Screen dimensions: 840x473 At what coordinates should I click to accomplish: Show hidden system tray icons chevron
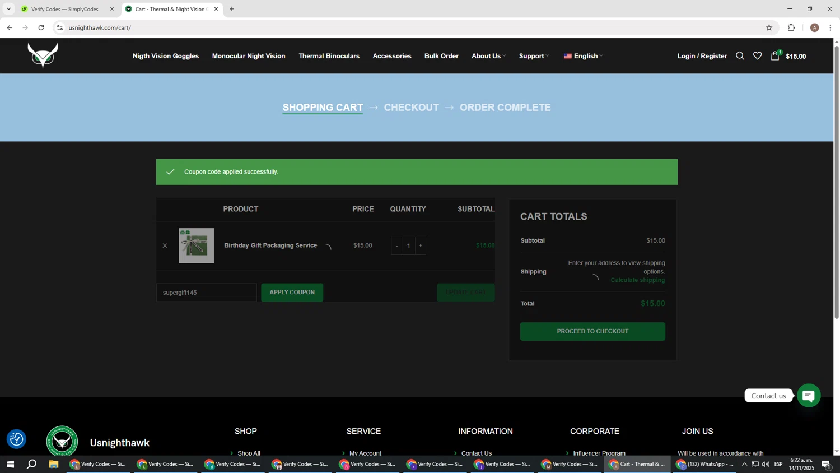coord(744,464)
